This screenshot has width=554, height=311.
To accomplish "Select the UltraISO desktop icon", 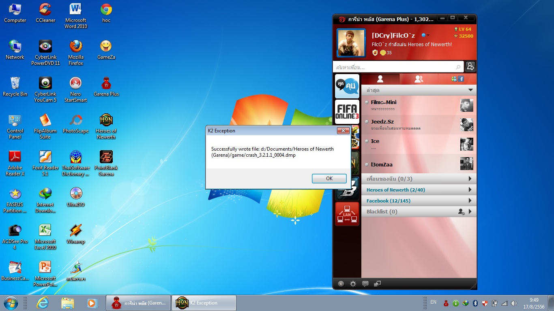I will point(76,197).
